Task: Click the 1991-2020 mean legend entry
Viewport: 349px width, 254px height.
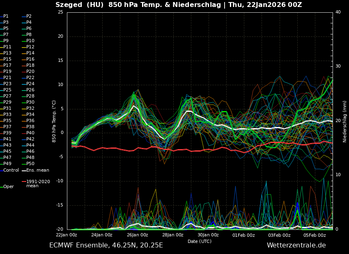Action: point(38,184)
